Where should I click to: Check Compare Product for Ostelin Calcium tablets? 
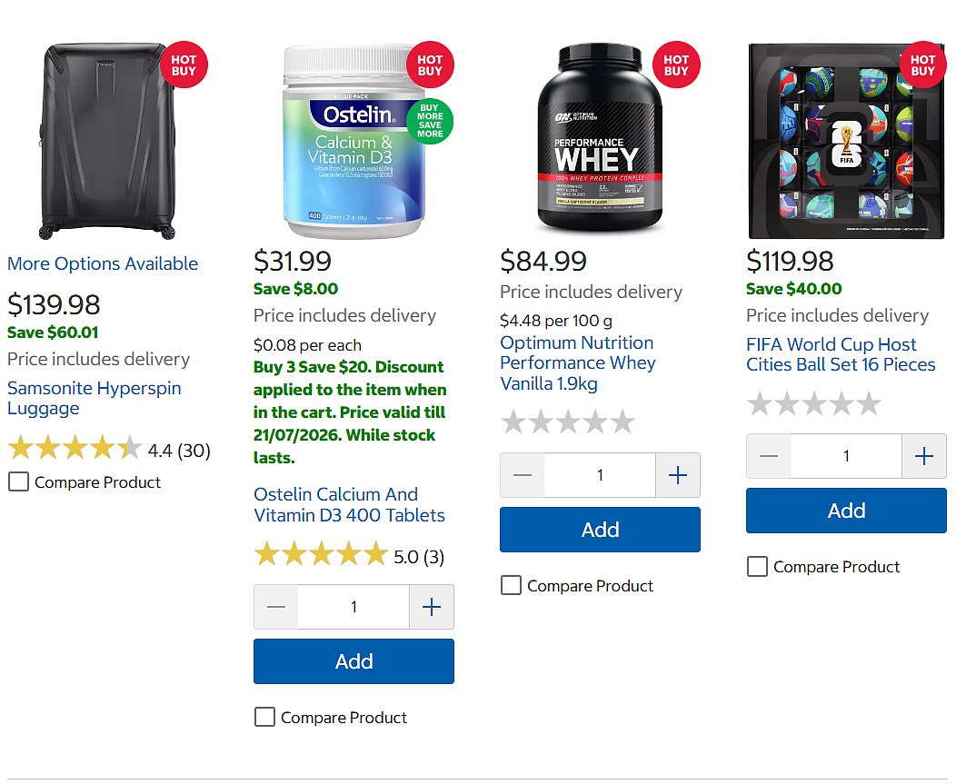pyautogui.click(x=264, y=717)
